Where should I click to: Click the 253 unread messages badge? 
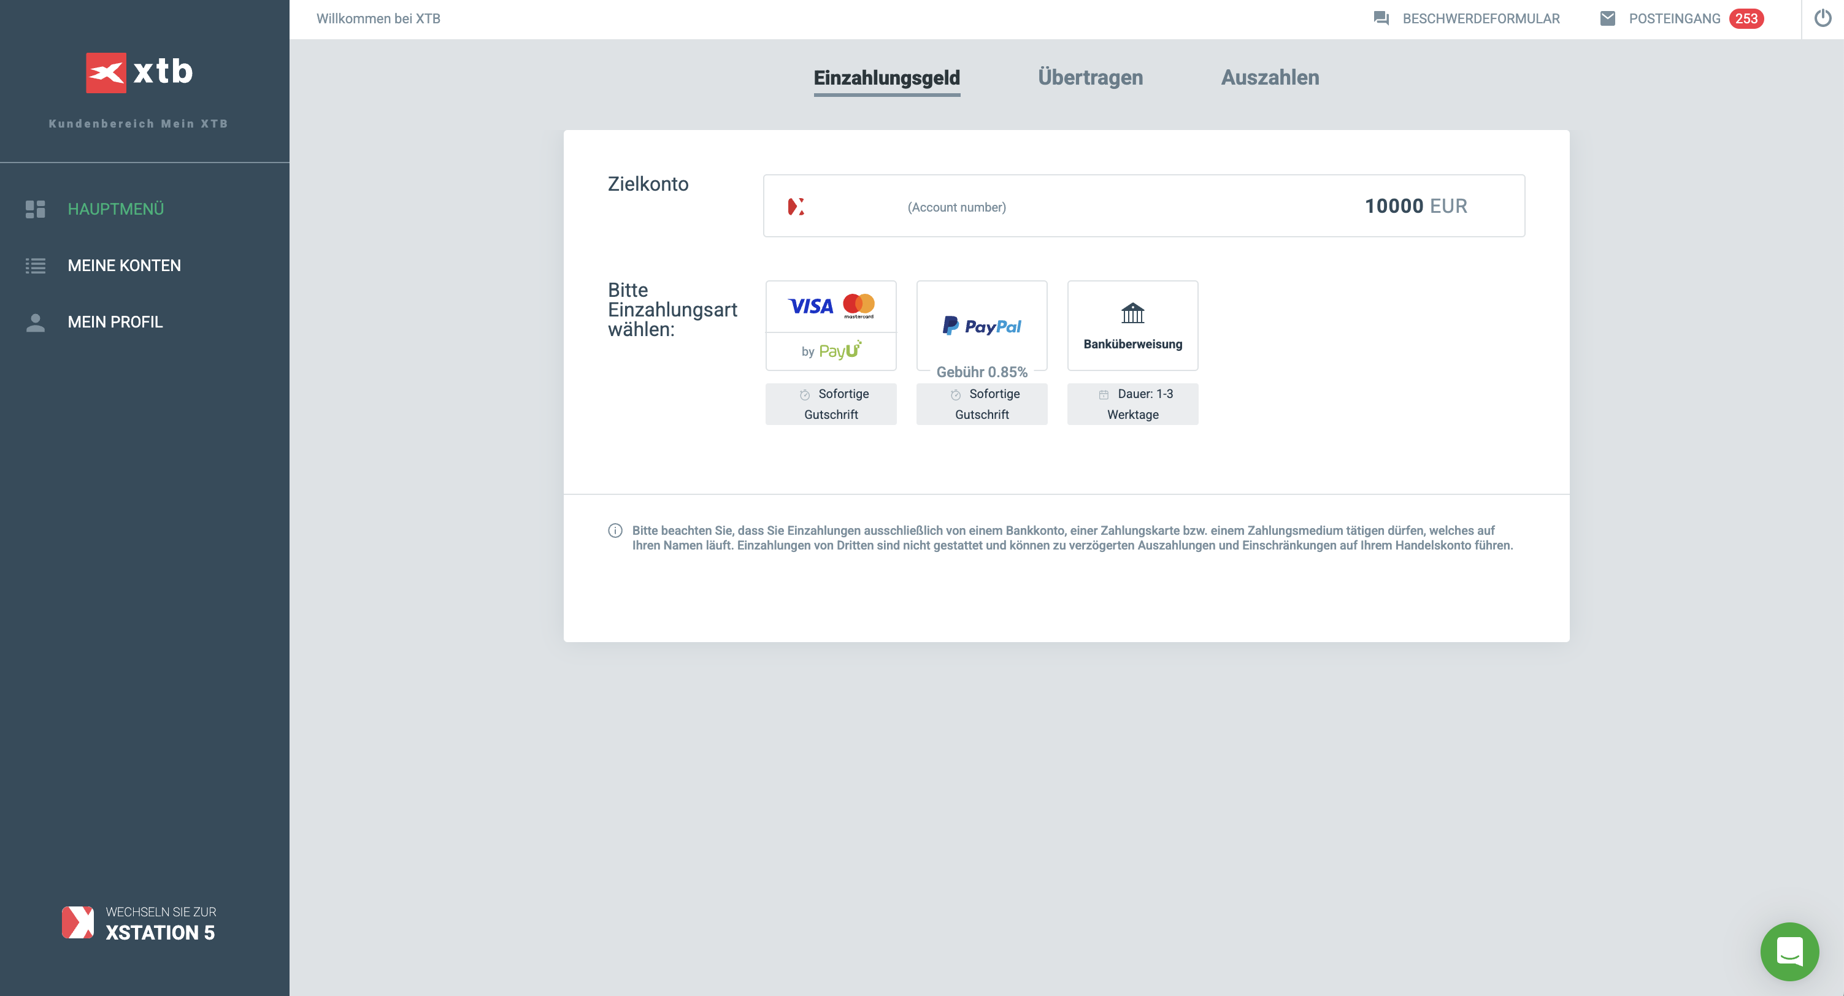pos(1745,18)
